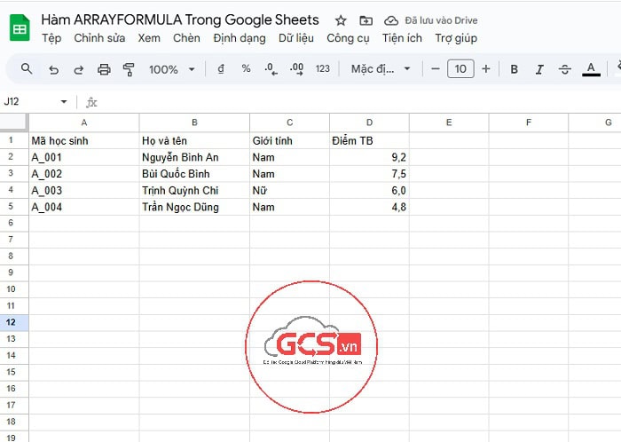The image size is (621, 442).
Task: Open the text color picker
Action: 591,69
